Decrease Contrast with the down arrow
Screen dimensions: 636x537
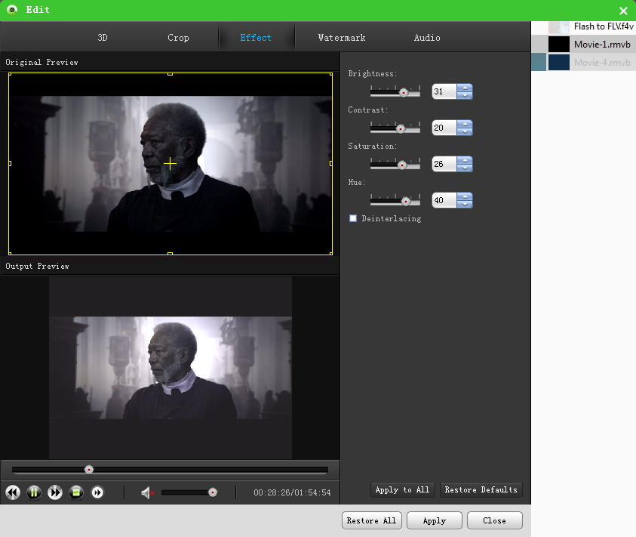(465, 131)
